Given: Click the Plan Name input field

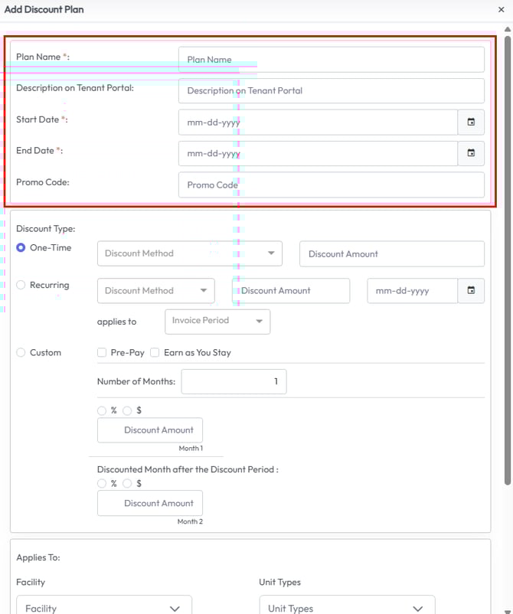Looking at the screenshot, I should tap(331, 60).
